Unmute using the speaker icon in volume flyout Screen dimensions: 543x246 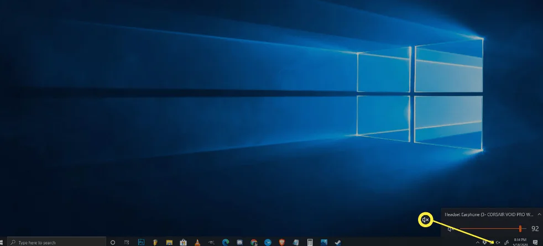[451, 228]
